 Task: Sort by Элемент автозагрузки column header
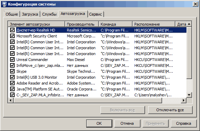37,24
